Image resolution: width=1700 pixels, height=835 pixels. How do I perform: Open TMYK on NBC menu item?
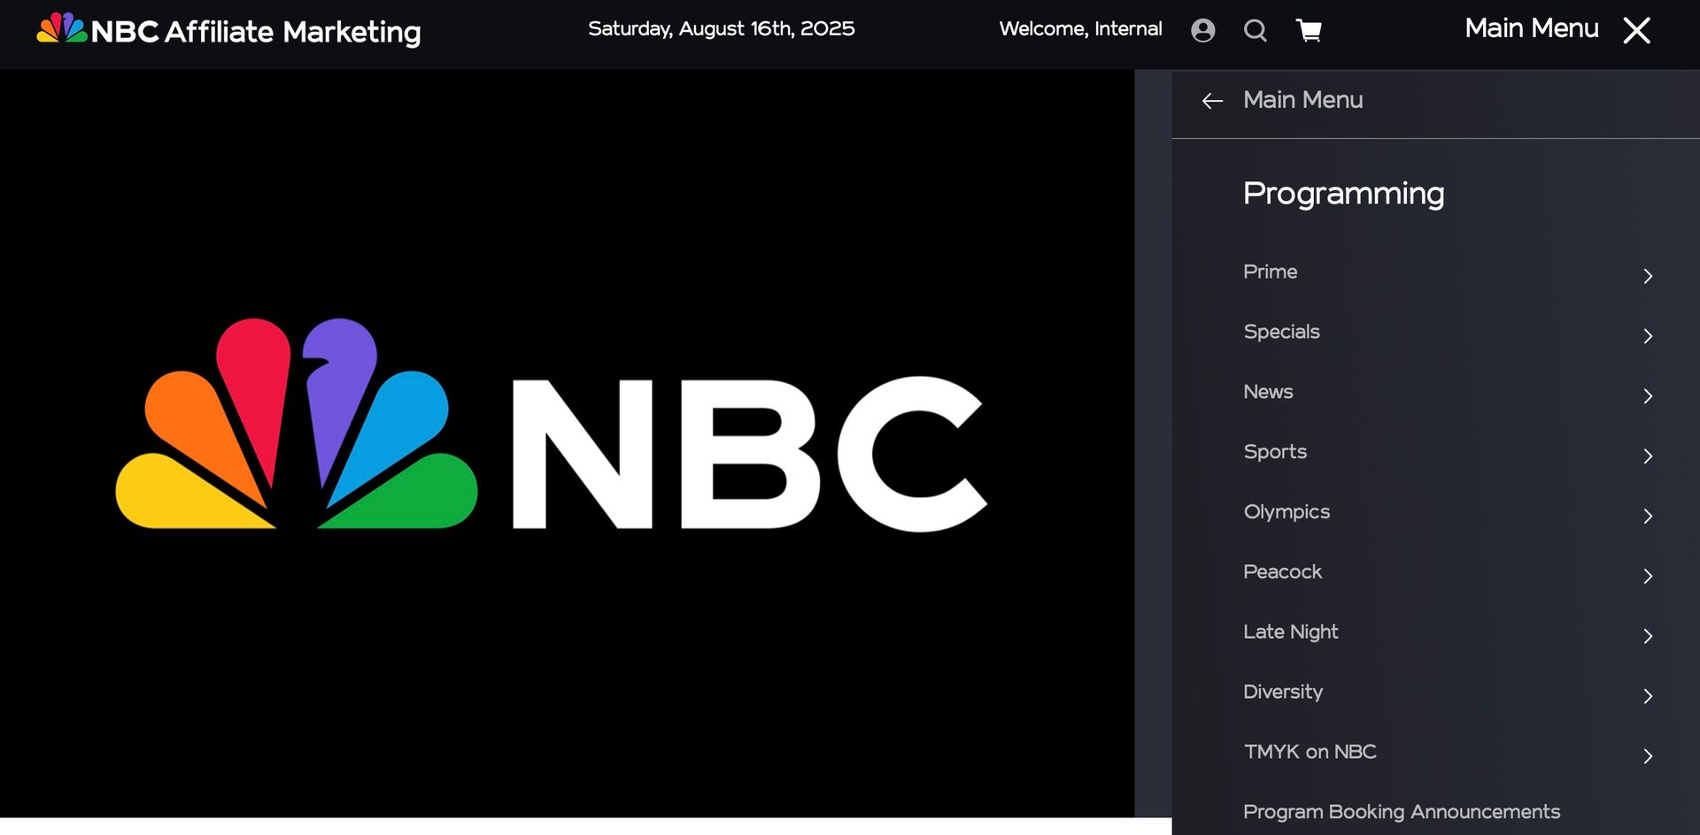(1310, 752)
